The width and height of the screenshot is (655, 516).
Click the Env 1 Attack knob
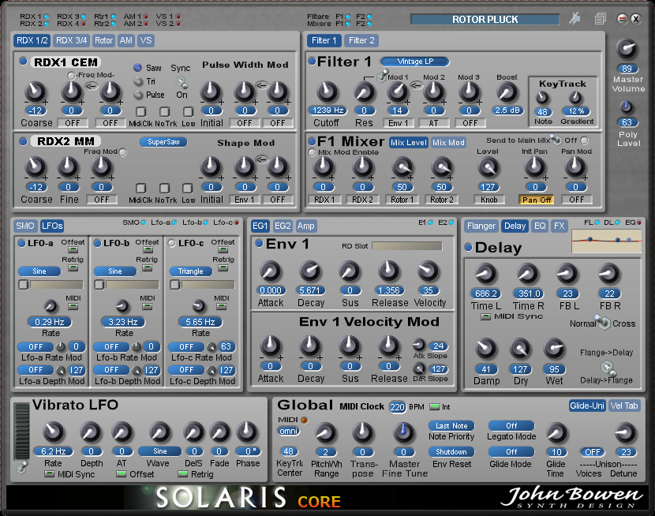click(x=270, y=271)
